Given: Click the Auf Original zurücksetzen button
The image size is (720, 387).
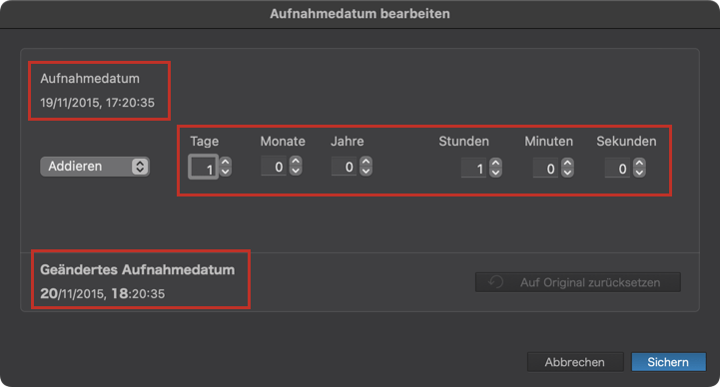Looking at the screenshot, I should [578, 282].
